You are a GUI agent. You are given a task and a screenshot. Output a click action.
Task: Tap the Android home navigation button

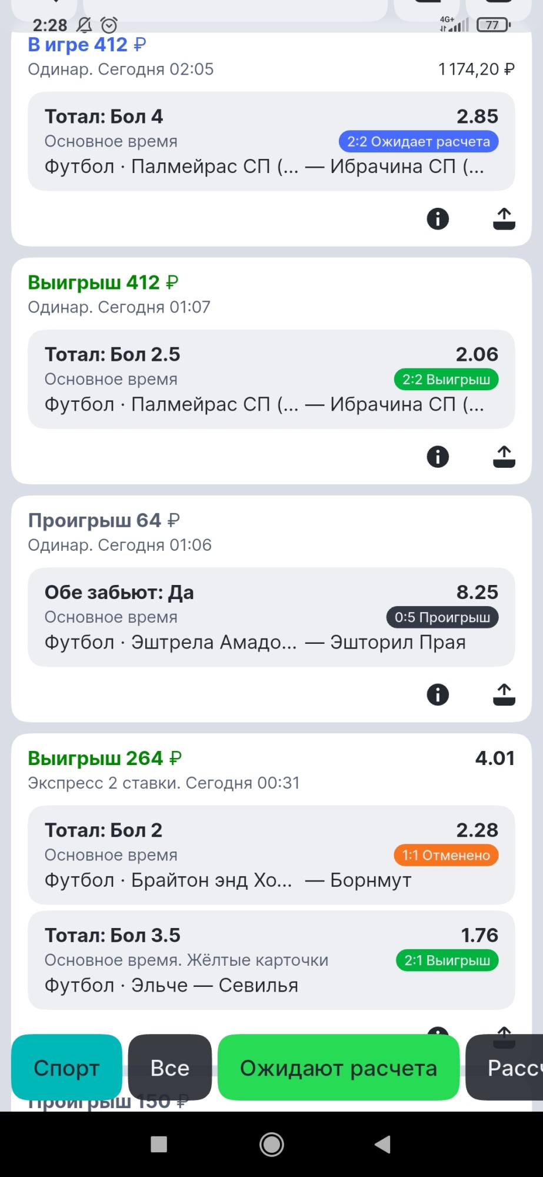click(x=272, y=1144)
